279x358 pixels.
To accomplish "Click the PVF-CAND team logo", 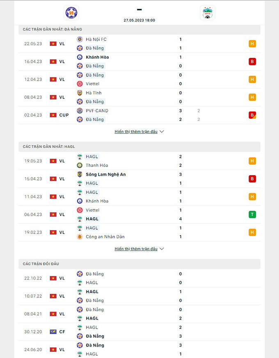I will pos(80,111).
